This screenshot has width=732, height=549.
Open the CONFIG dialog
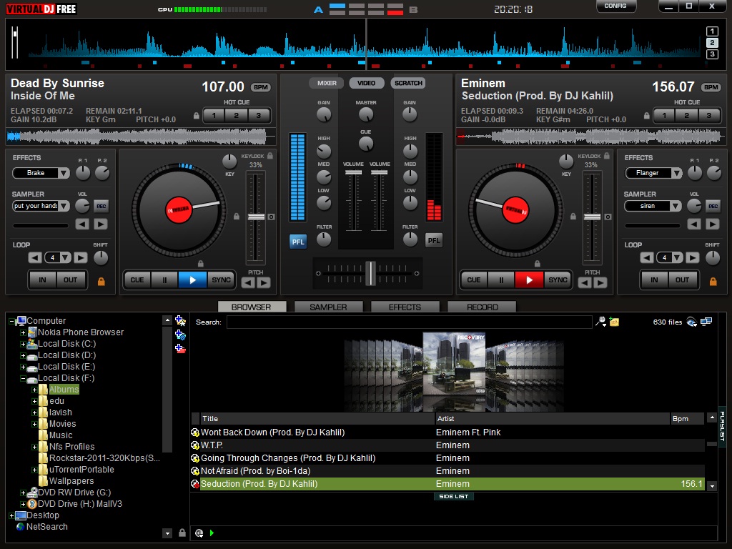615,6
